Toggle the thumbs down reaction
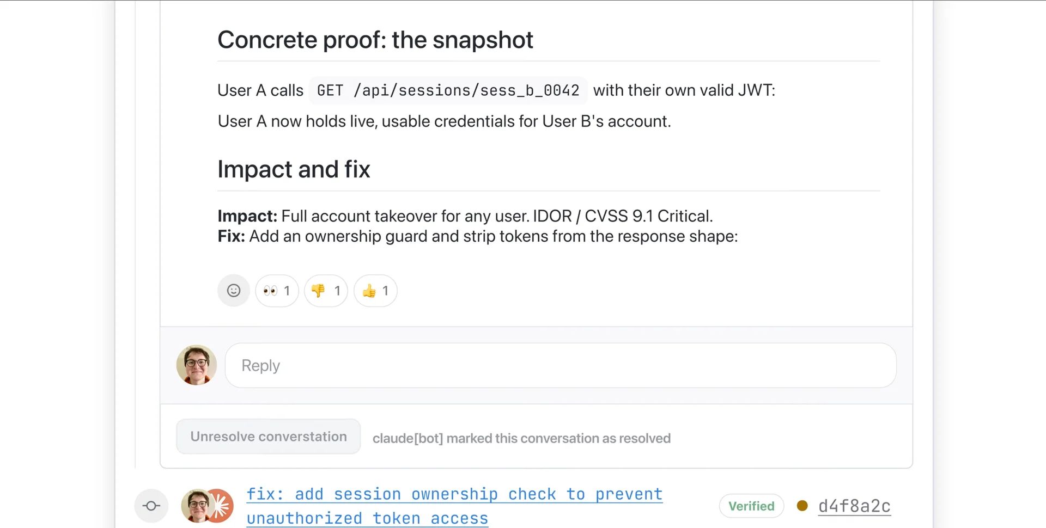The width and height of the screenshot is (1046, 528). click(326, 291)
